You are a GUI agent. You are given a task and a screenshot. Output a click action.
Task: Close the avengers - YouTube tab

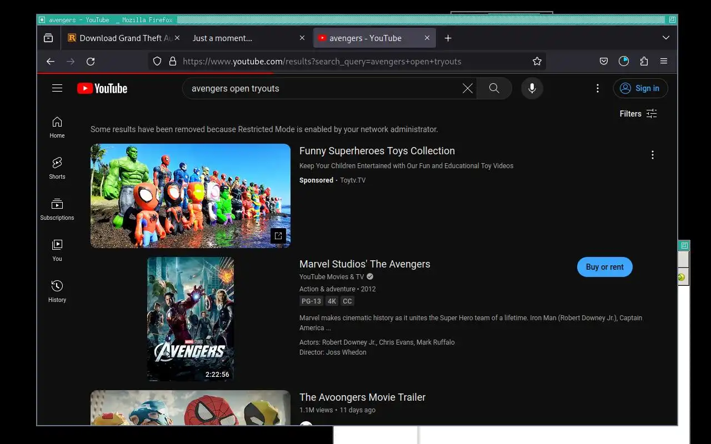click(427, 38)
